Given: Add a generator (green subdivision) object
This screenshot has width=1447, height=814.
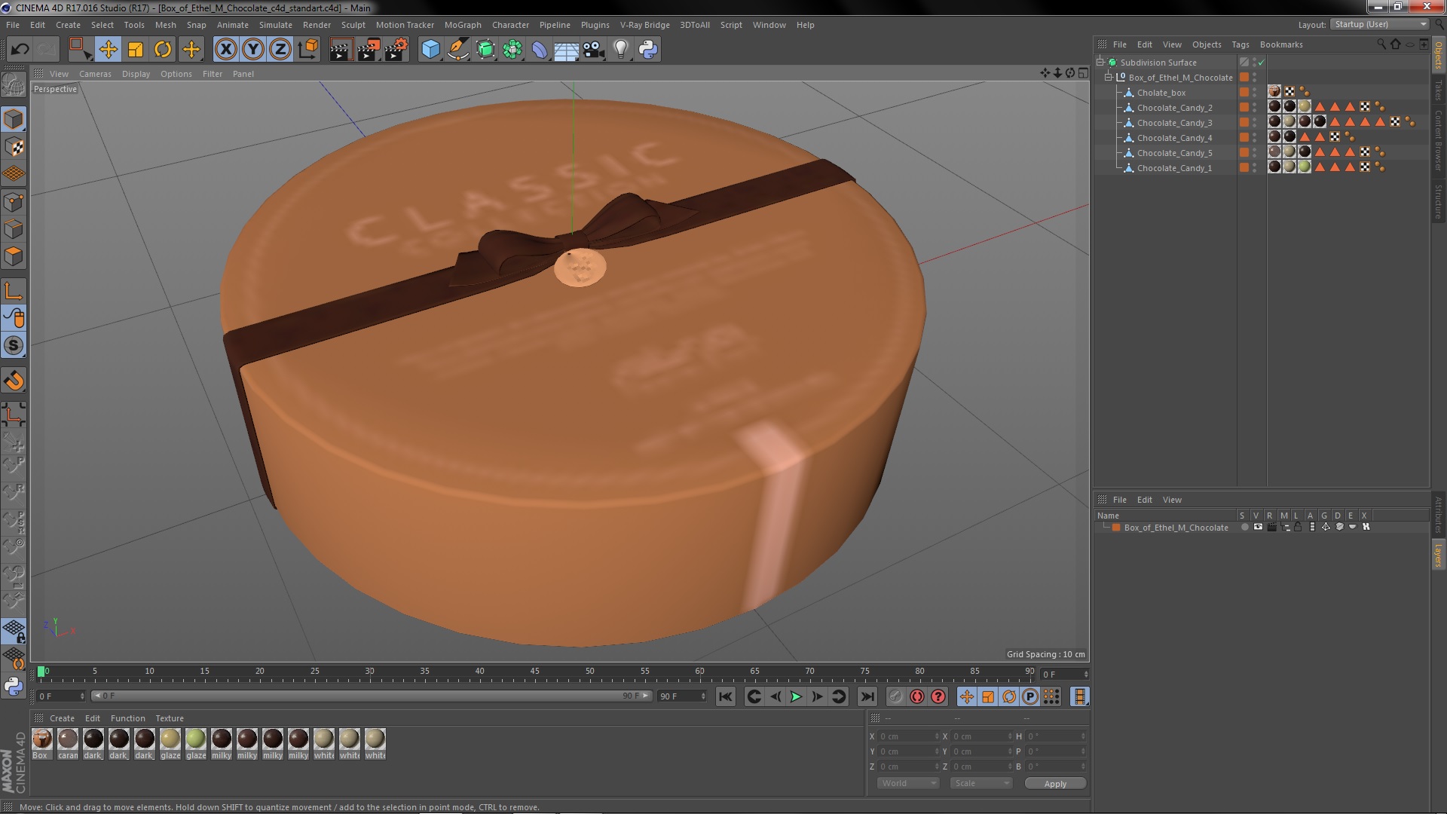Looking at the screenshot, I should pyautogui.click(x=485, y=50).
